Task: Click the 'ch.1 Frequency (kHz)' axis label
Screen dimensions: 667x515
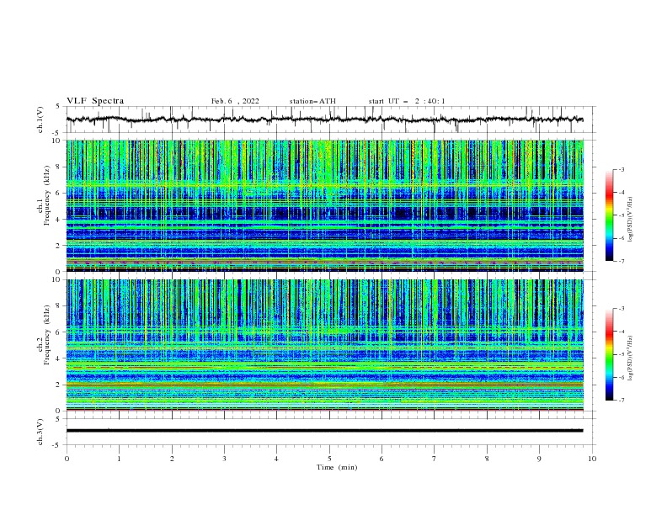Action: click(44, 205)
